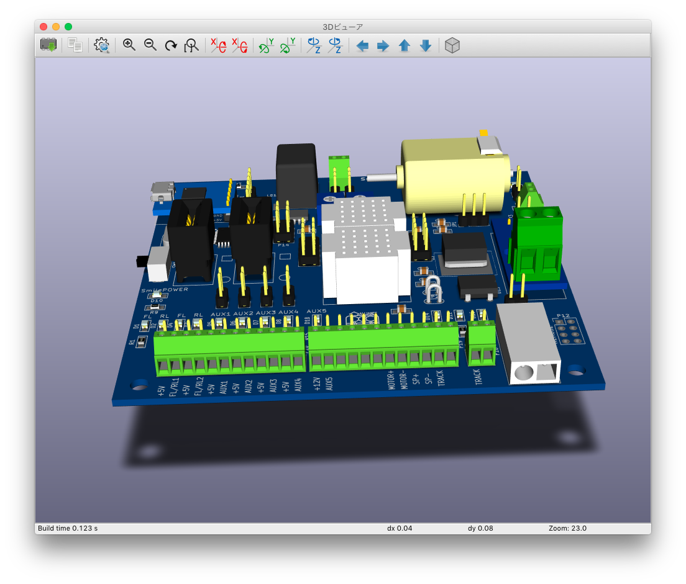Rotate X counterclockwise
Viewport: 686px width, 584px height.
[240, 45]
